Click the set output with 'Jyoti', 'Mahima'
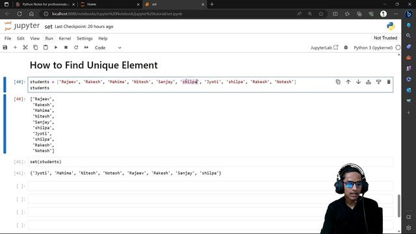 tap(125, 174)
